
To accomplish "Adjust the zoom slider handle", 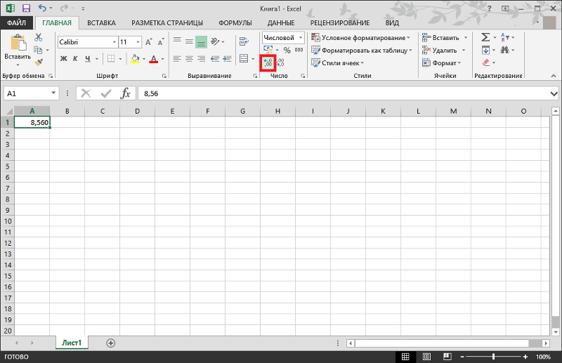I will 494,357.
